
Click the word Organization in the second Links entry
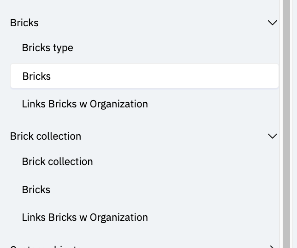pyautogui.click(x=119, y=217)
